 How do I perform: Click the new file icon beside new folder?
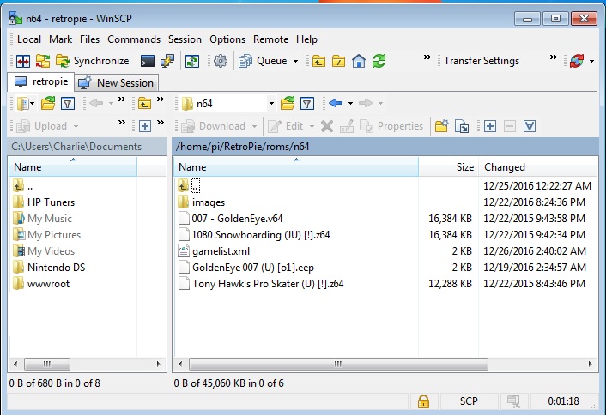point(462,126)
